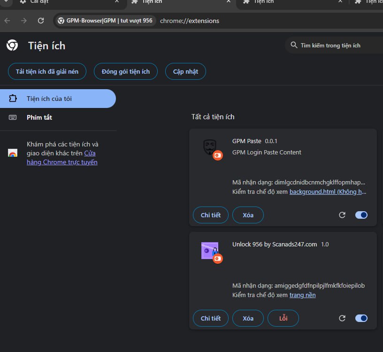
Task: Open the background.html inspect link
Action: 328,191
